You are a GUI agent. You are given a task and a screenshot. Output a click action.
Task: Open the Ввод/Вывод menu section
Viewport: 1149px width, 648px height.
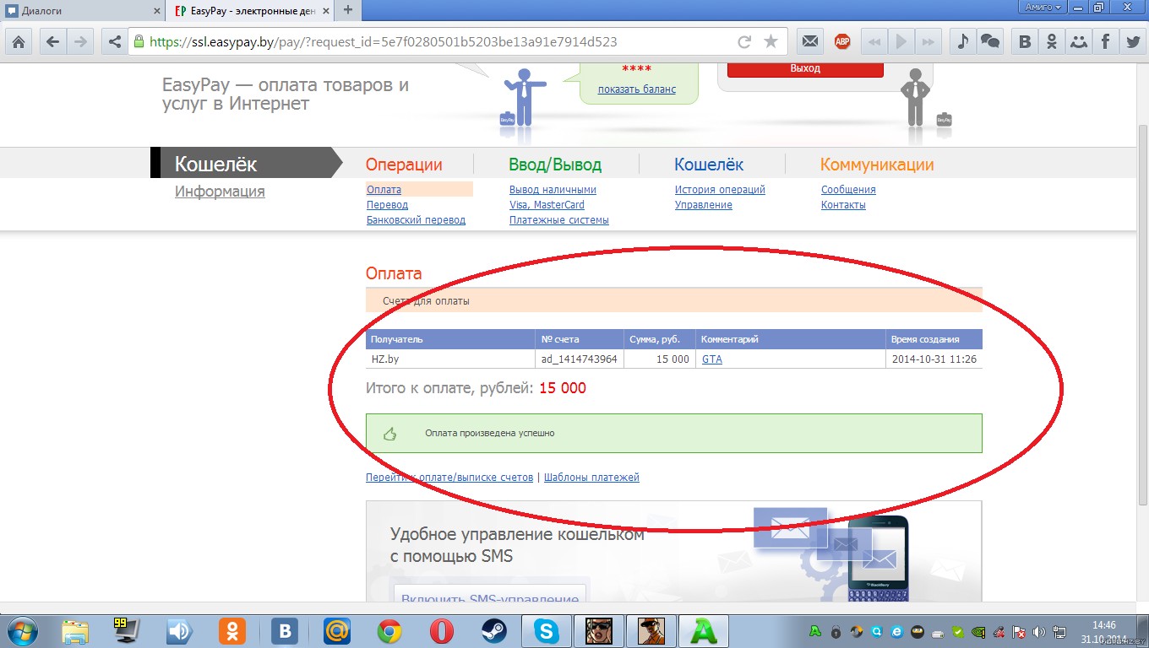point(555,165)
